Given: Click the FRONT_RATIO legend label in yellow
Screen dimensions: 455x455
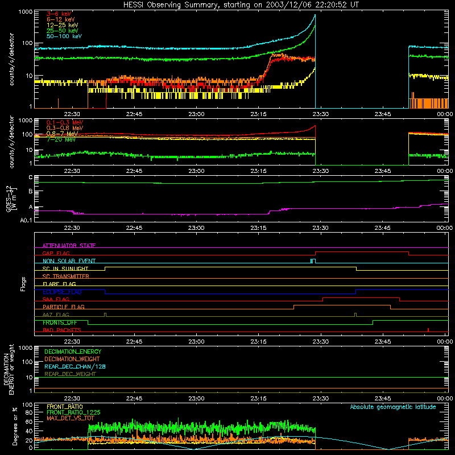Looking at the screenshot, I should coord(65,407).
